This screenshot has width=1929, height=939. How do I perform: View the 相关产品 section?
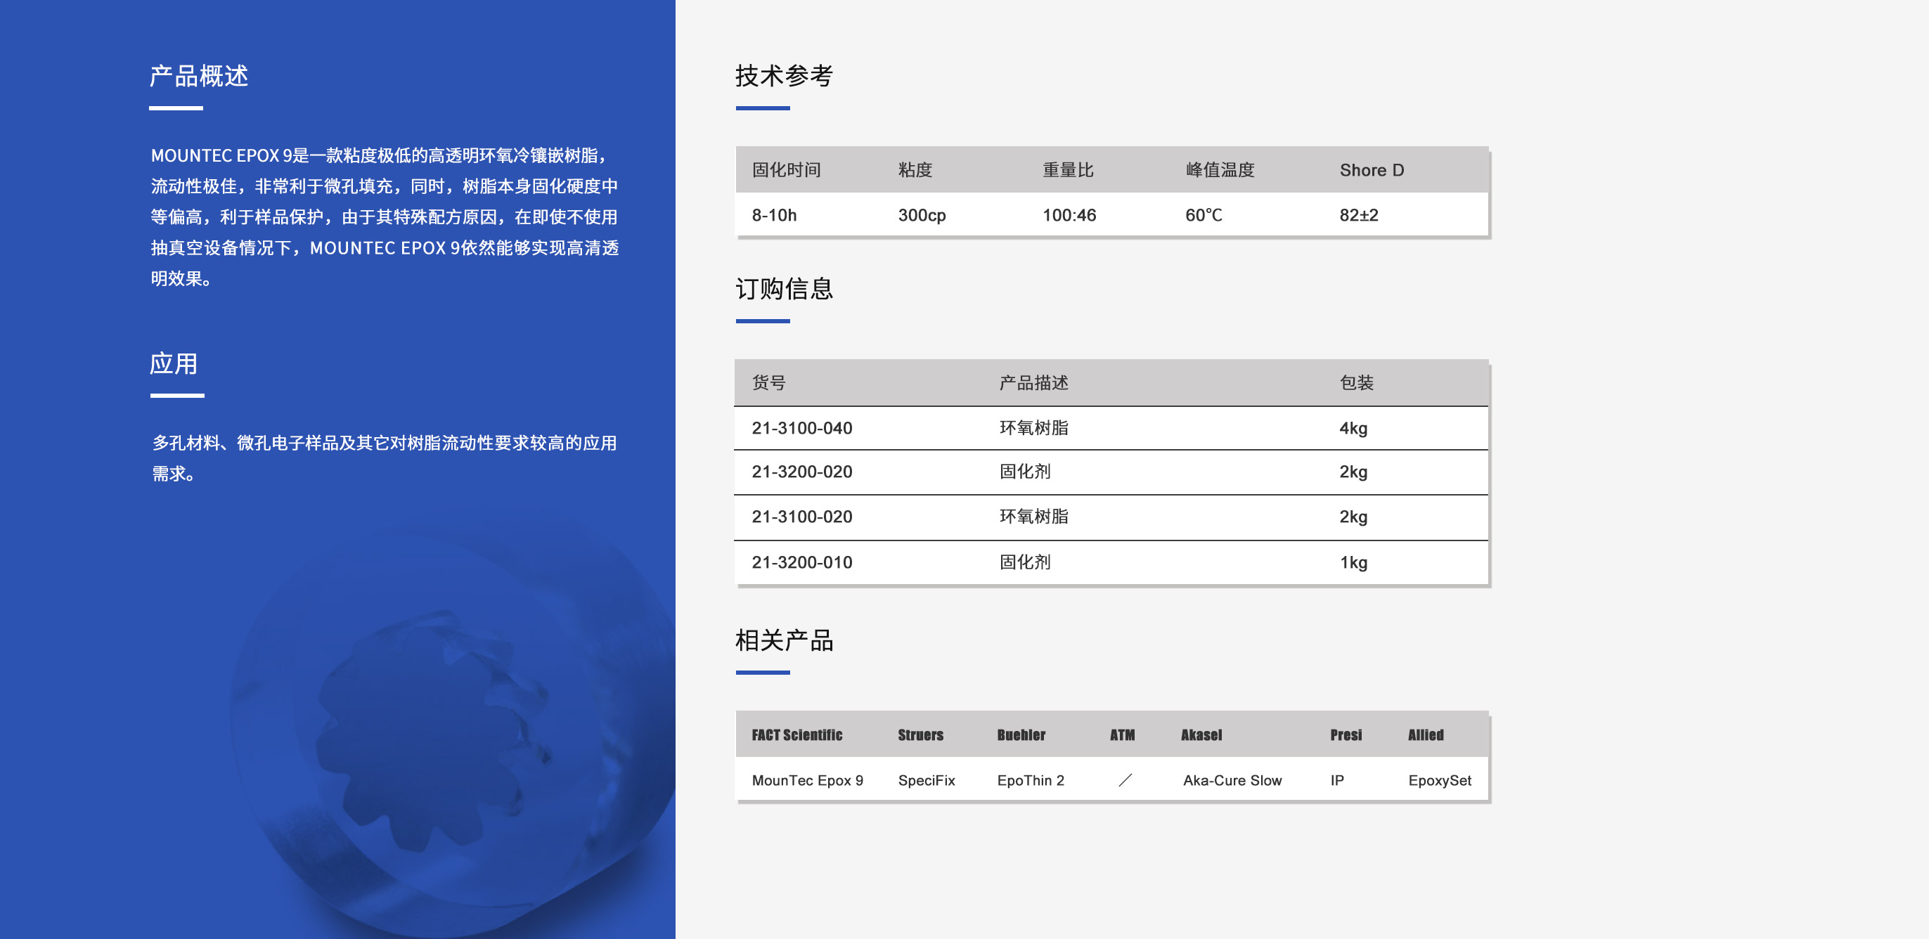click(x=785, y=641)
